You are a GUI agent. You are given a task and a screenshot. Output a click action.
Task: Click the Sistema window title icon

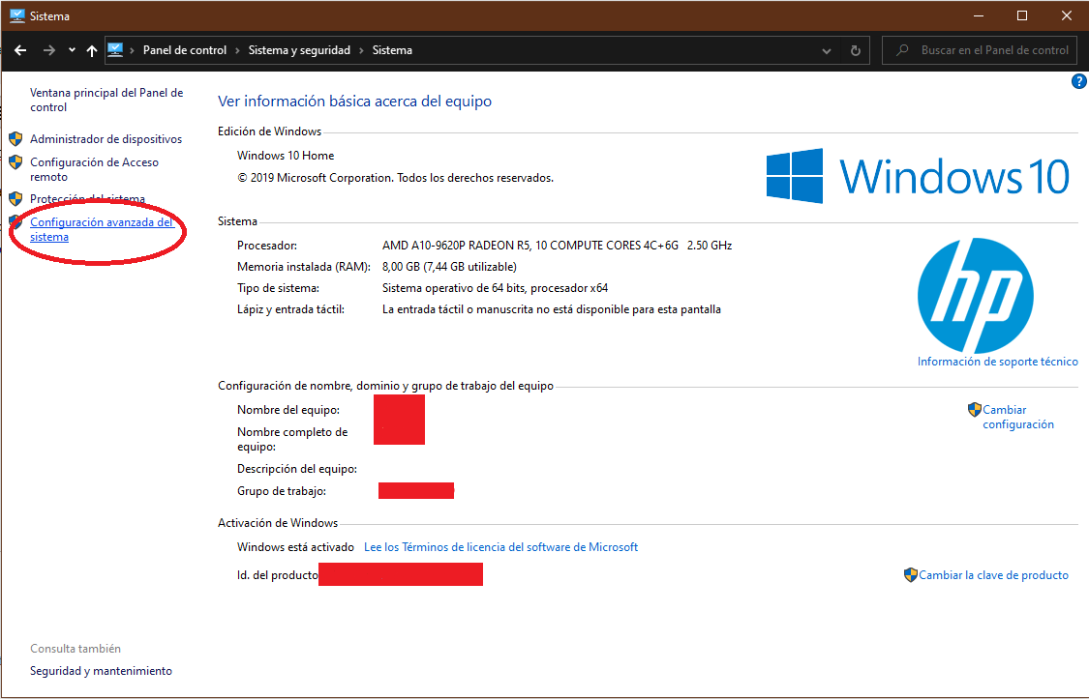coord(17,15)
